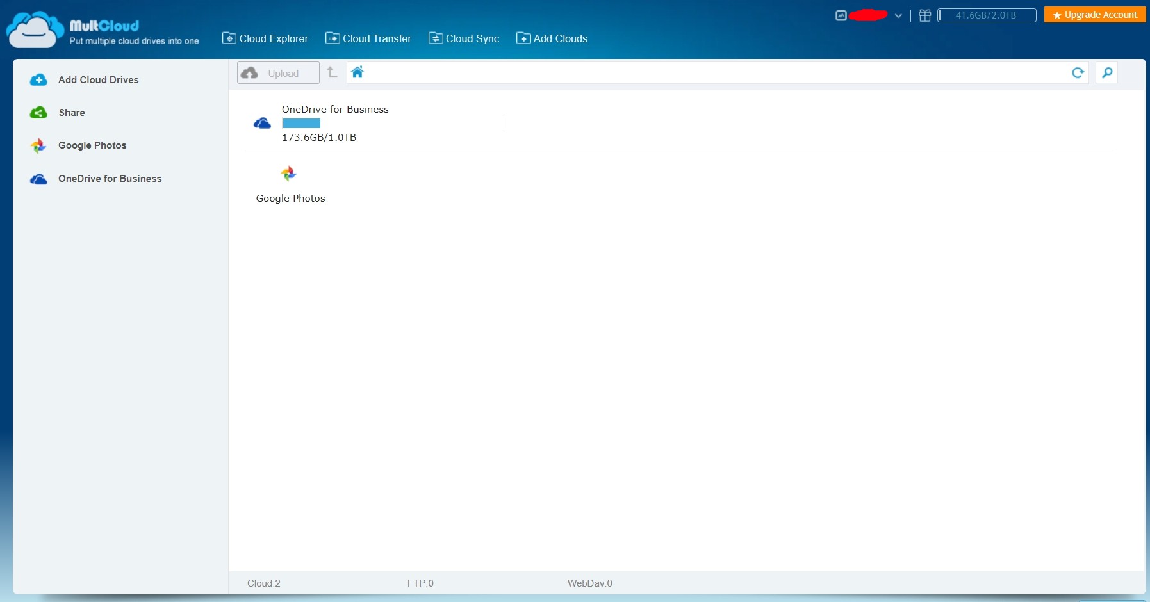The height and width of the screenshot is (602, 1150).
Task: Open Cloud Explorer tab
Action: pyautogui.click(x=265, y=38)
